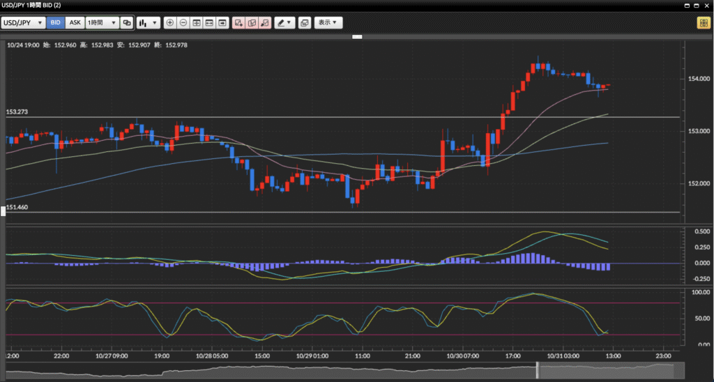This screenshot has width=714, height=382.
Task: Click the 153.273 horizontal line label
Action: click(17, 112)
